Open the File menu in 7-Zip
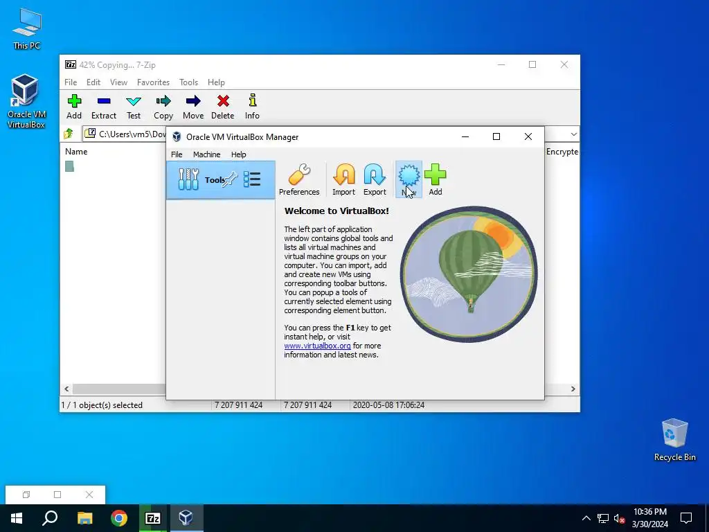 pos(71,82)
